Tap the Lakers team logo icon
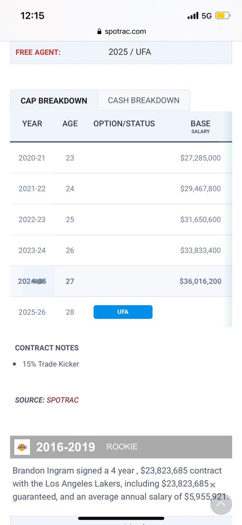This screenshot has height=525, width=242. (x=22, y=447)
